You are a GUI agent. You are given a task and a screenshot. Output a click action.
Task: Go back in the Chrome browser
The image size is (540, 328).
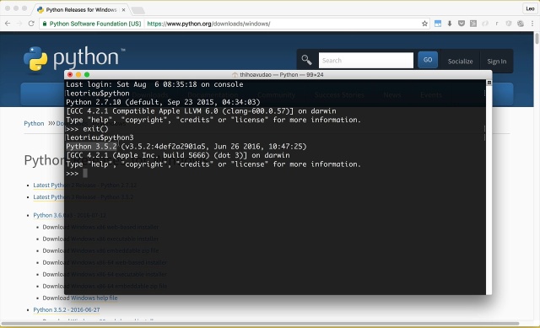pos(8,24)
